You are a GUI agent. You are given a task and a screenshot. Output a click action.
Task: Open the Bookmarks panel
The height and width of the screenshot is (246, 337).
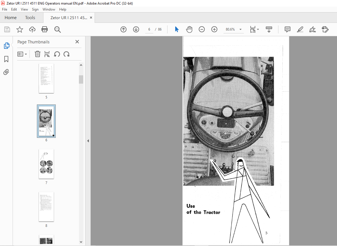coord(6,59)
